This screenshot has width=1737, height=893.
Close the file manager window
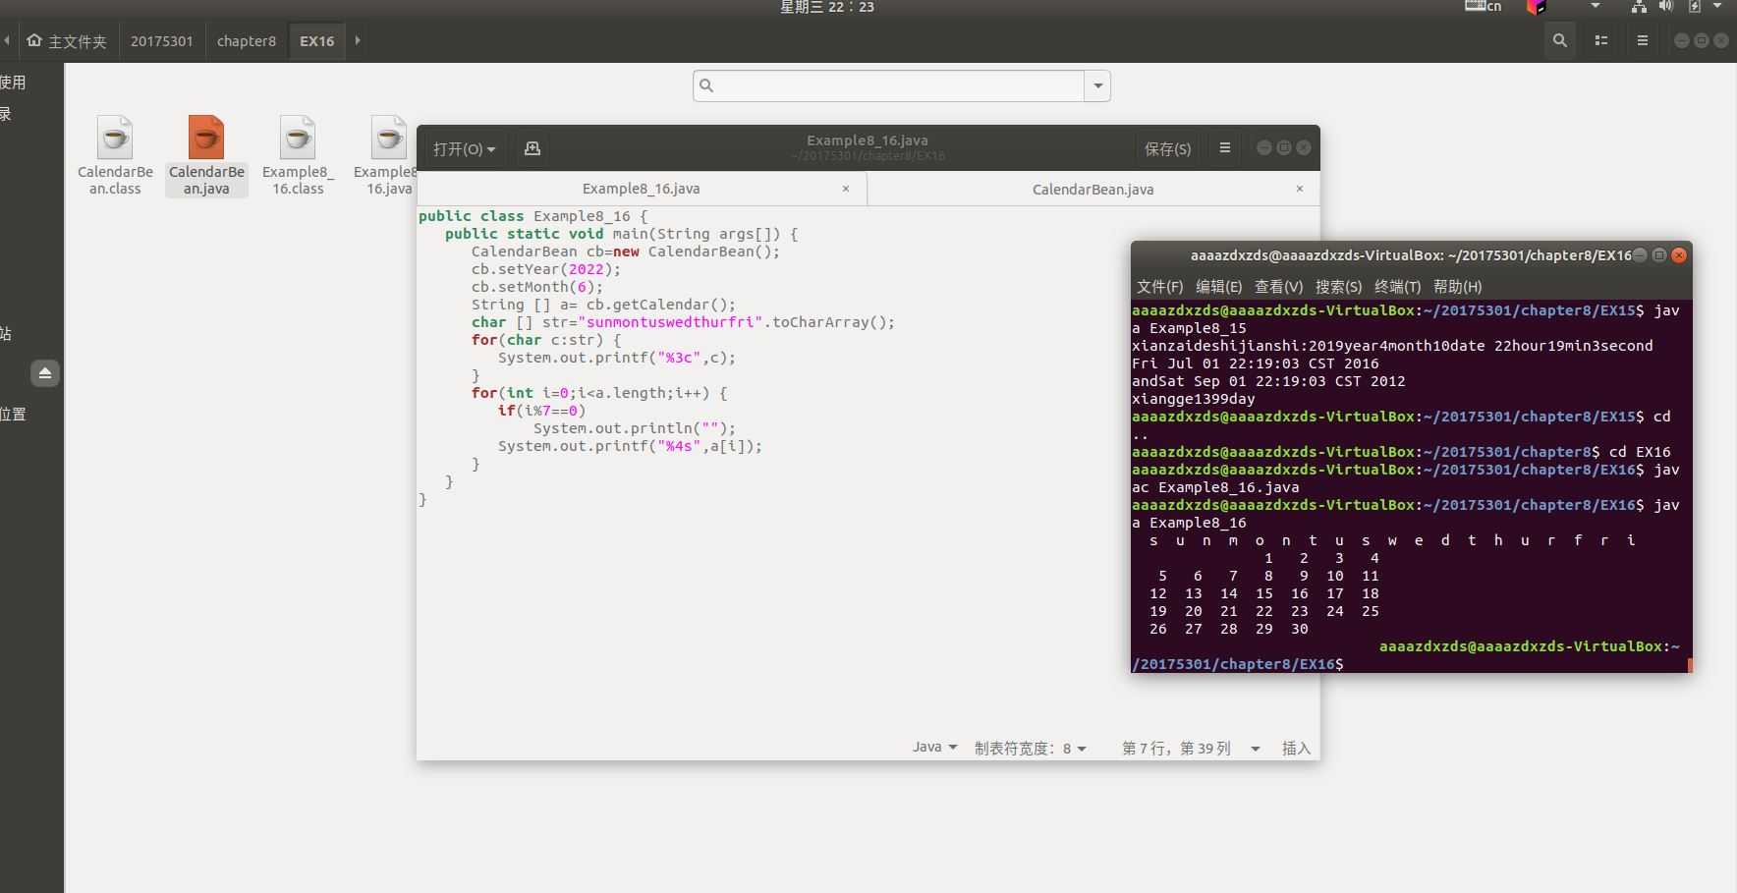[1721, 40]
